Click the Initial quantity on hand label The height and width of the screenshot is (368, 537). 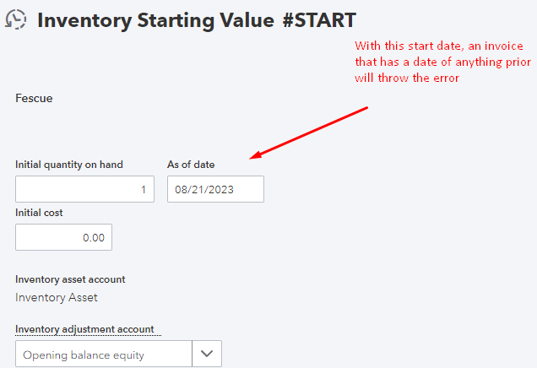click(69, 164)
